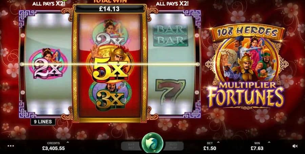305x154 pixels.
Task: Click the 108 Heroes Multiplier Fortunes logo
Action: [x=246, y=66]
